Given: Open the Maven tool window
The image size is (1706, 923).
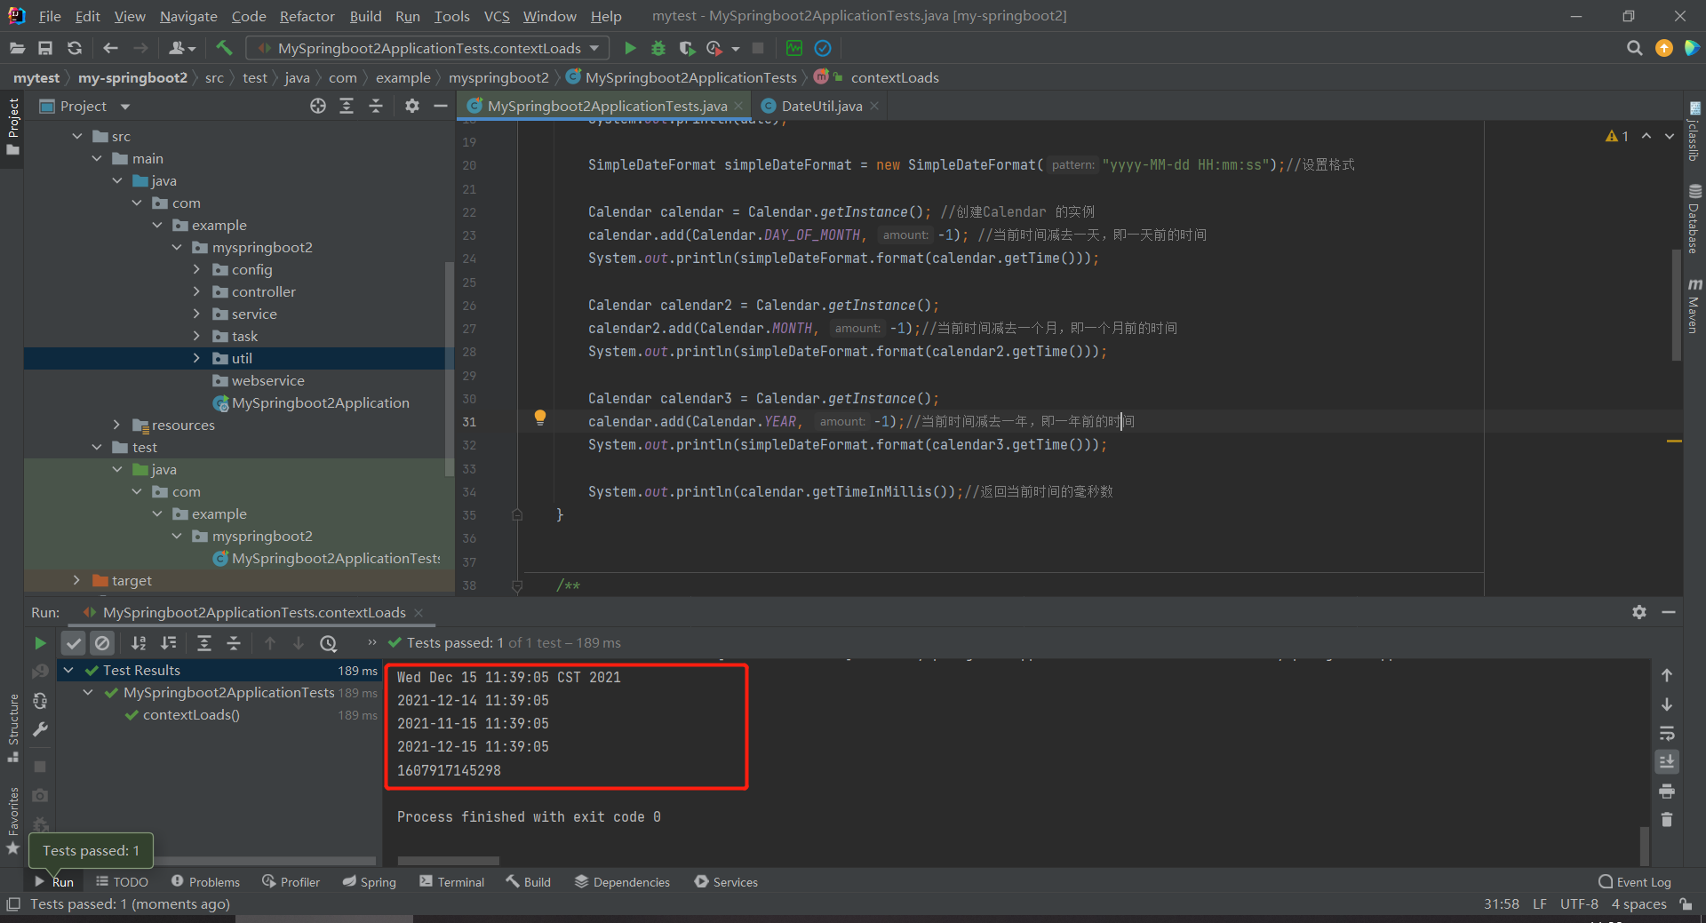Looking at the screenshot, I should click(1694, 306).
